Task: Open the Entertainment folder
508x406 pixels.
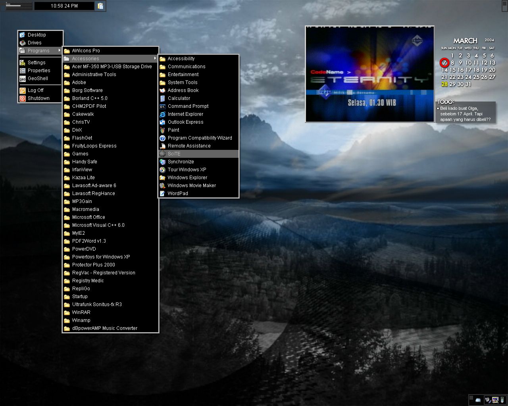Action: click(198, 75)
